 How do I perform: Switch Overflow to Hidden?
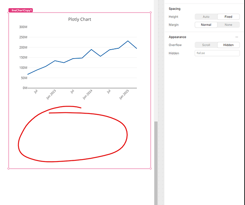click(228, 45)
